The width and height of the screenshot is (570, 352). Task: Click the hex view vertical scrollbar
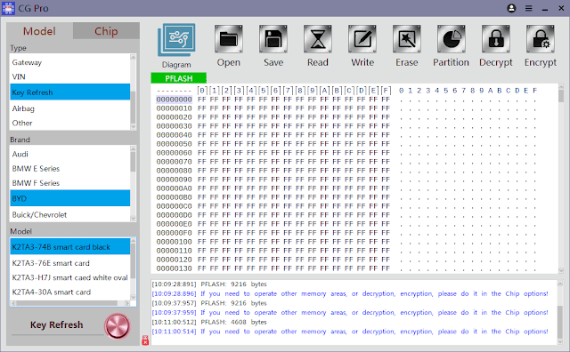[x=561, y=179]
